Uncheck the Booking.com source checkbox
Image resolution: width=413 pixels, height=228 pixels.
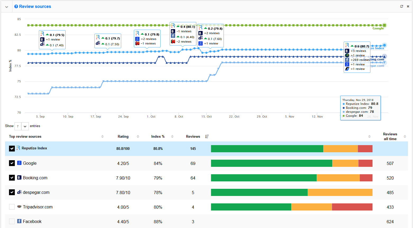pos(12,178)
